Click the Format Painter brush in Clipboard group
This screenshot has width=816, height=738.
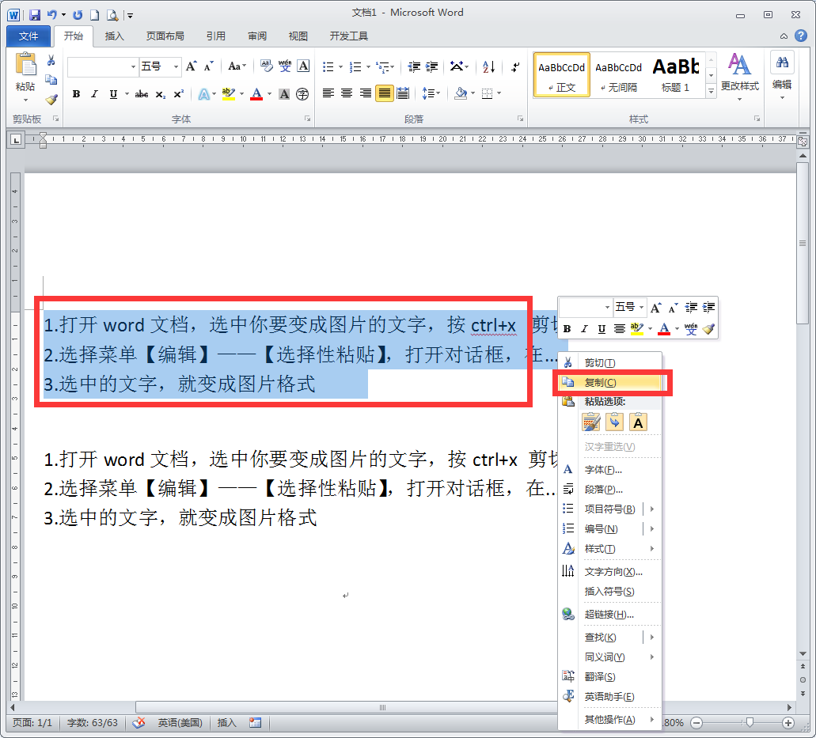tap(51, 99)
